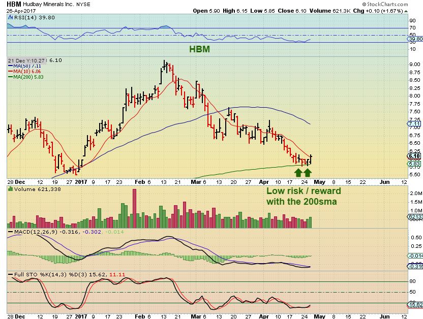Viewport: 423px width, 319px height.
Task: Click the green up-triangle beside the change percent
Action: coord(406,11)
